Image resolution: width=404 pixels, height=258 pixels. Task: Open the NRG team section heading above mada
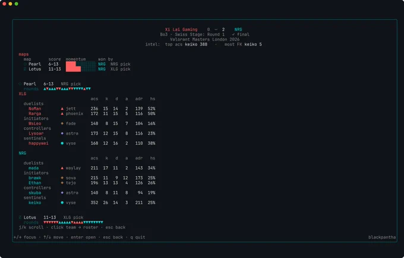23,153
